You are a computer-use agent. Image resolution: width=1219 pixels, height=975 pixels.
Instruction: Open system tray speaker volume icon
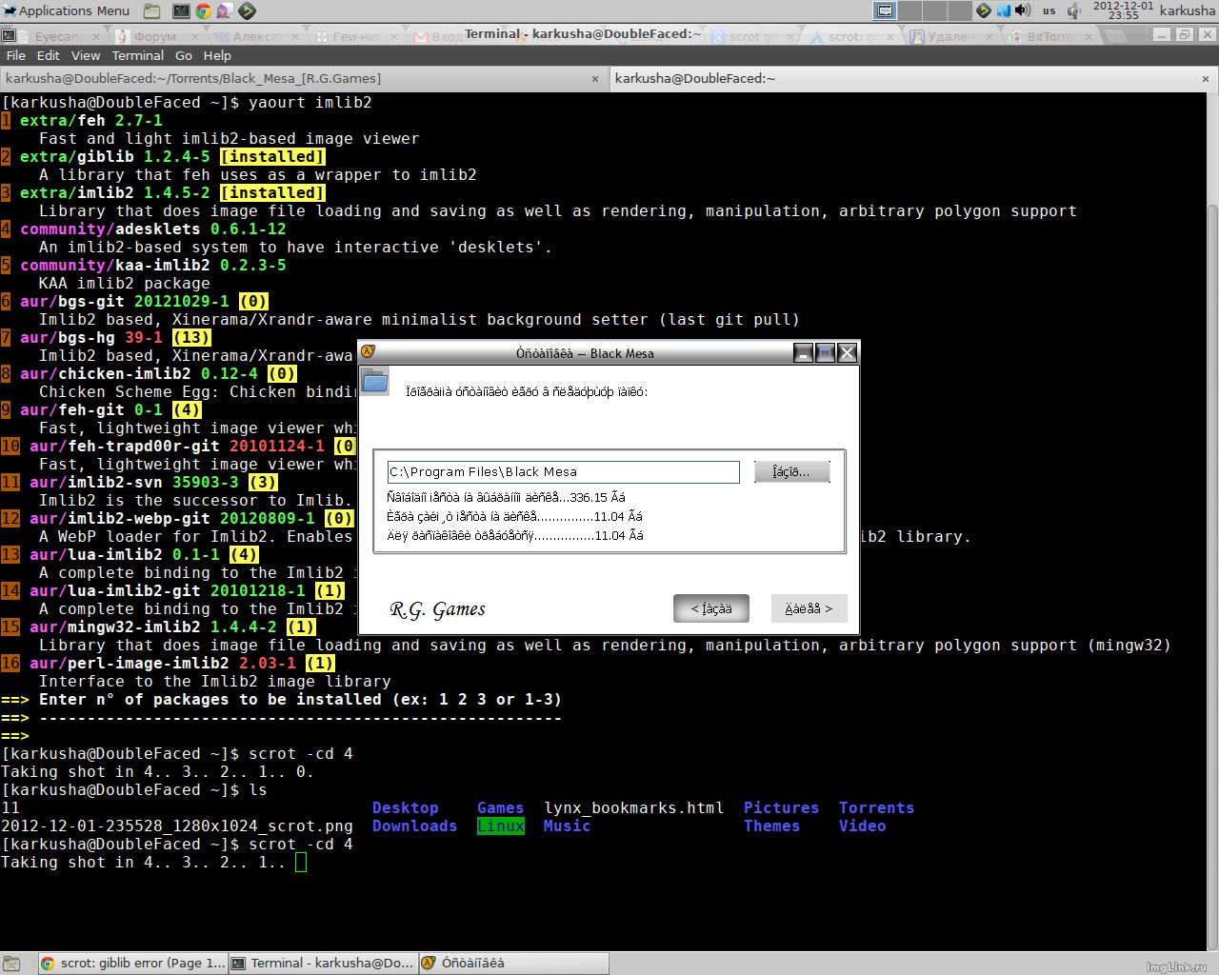[x=1022, y=11]
